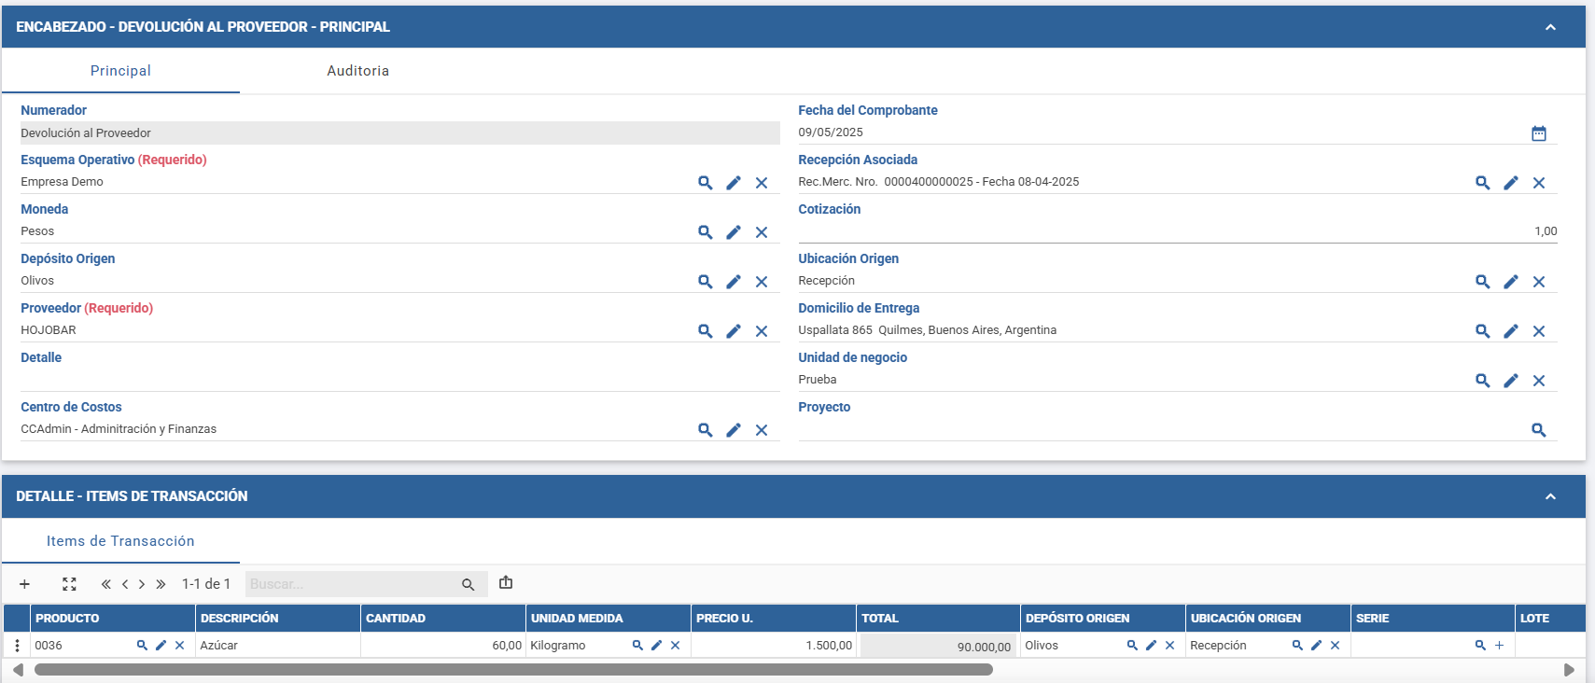The height and width of the screenshot is (683, 1595).
Task: Go to previous page of items
Action: click(x=125, y=584)
